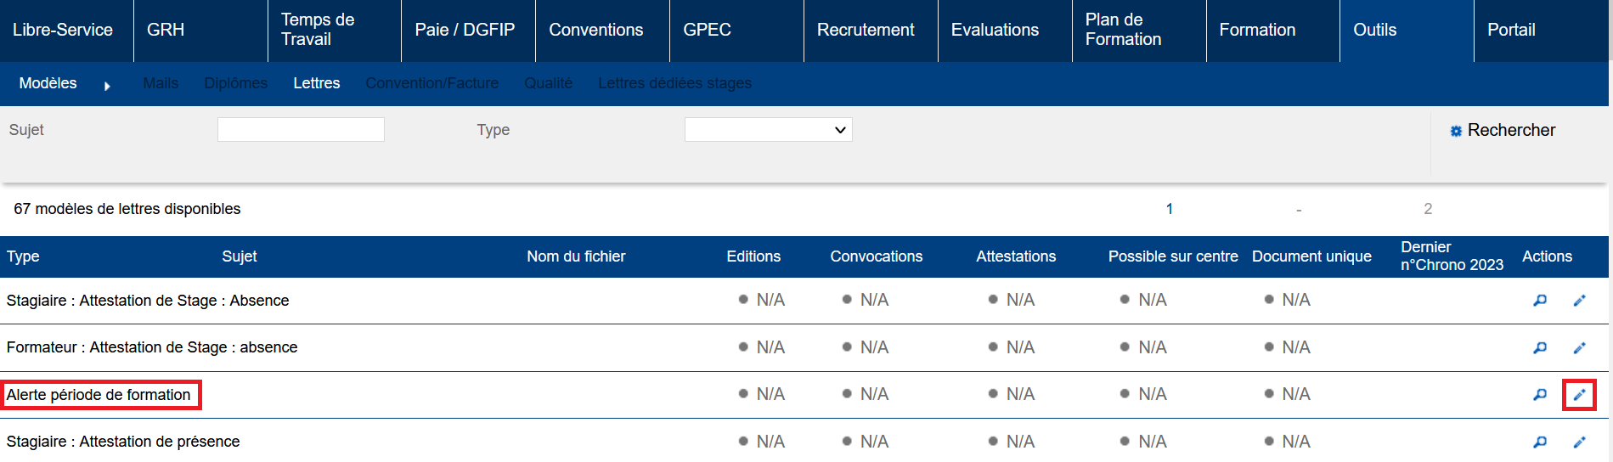The height and width of the screenshot is (462, 1613).
Task: Open the Paie / DGFIP menu
Action: 465,30
